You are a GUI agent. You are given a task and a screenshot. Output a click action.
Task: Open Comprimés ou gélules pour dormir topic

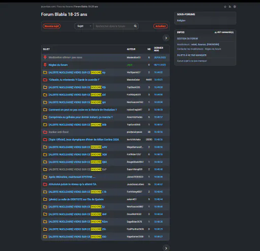click(x=81, y=117)
